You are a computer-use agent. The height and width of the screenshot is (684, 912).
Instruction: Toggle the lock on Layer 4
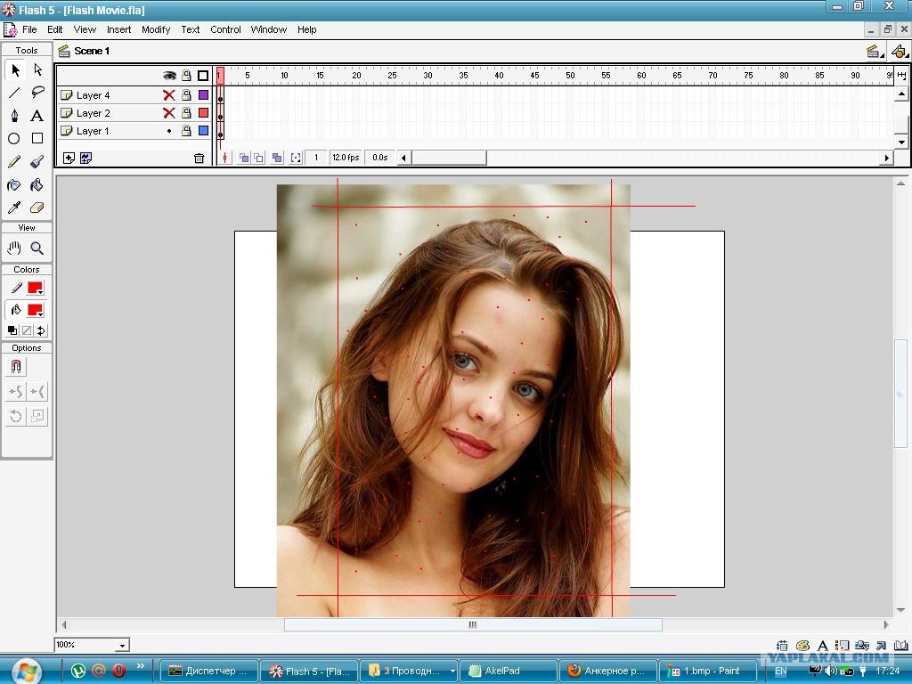tap(186, 94)
